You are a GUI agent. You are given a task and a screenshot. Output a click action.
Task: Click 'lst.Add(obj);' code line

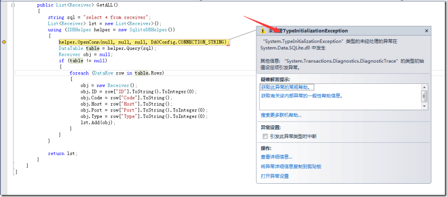98,123
